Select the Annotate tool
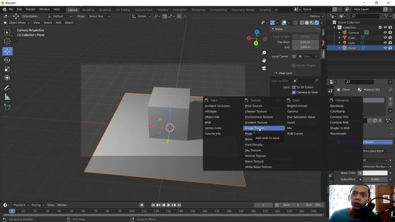The height and width of the screenshot is (222, 395). (7, 88)
